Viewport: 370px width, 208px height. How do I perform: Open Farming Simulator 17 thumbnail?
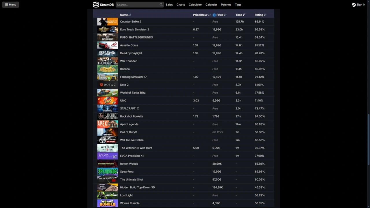(x=108, y=77)
